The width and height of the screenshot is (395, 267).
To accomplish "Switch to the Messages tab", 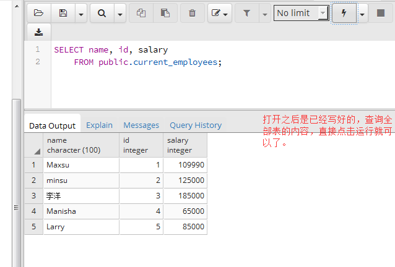I will click(x=141, y=125).
